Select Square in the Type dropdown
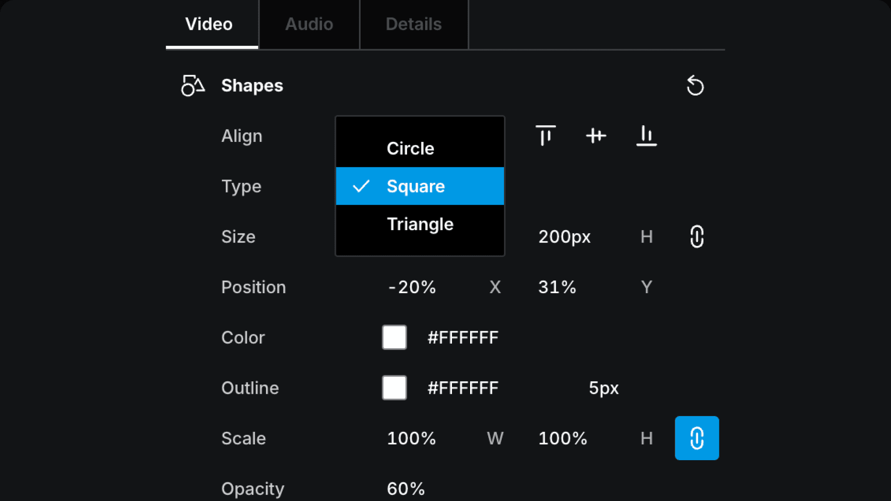Viewport: 891px width, 501px height. pos(420,186)
